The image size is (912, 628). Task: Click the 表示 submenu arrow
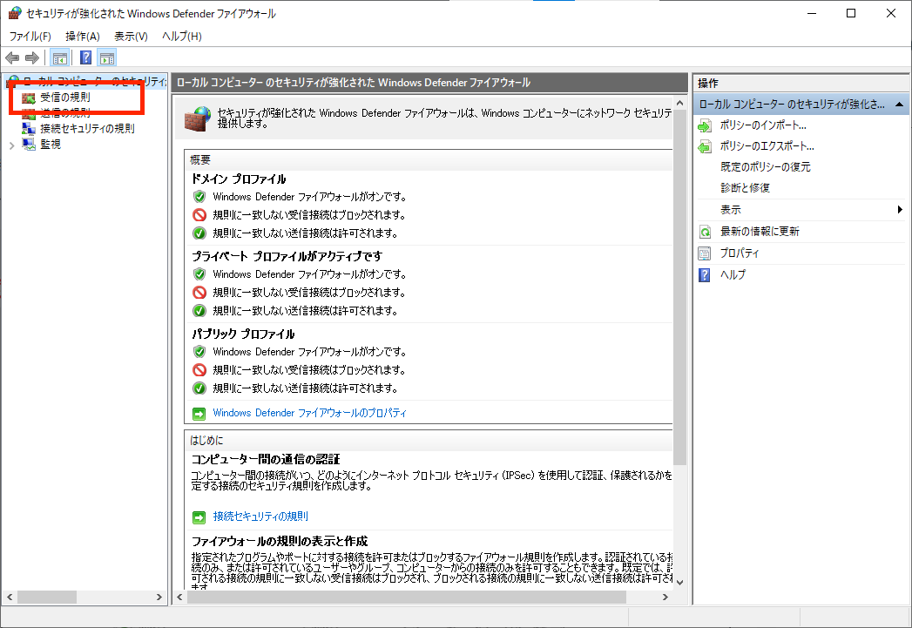(x=900, y=209)
